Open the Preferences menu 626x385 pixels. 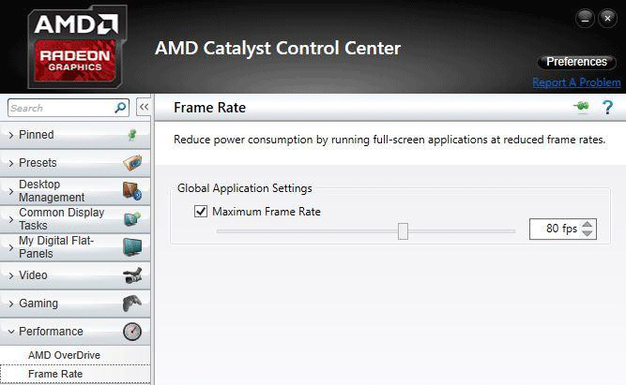pos(576,62)
